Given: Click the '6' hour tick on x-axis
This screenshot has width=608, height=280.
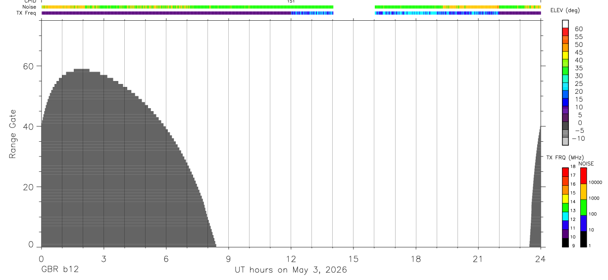Looking at the screenshot, I should coord(166,259).
